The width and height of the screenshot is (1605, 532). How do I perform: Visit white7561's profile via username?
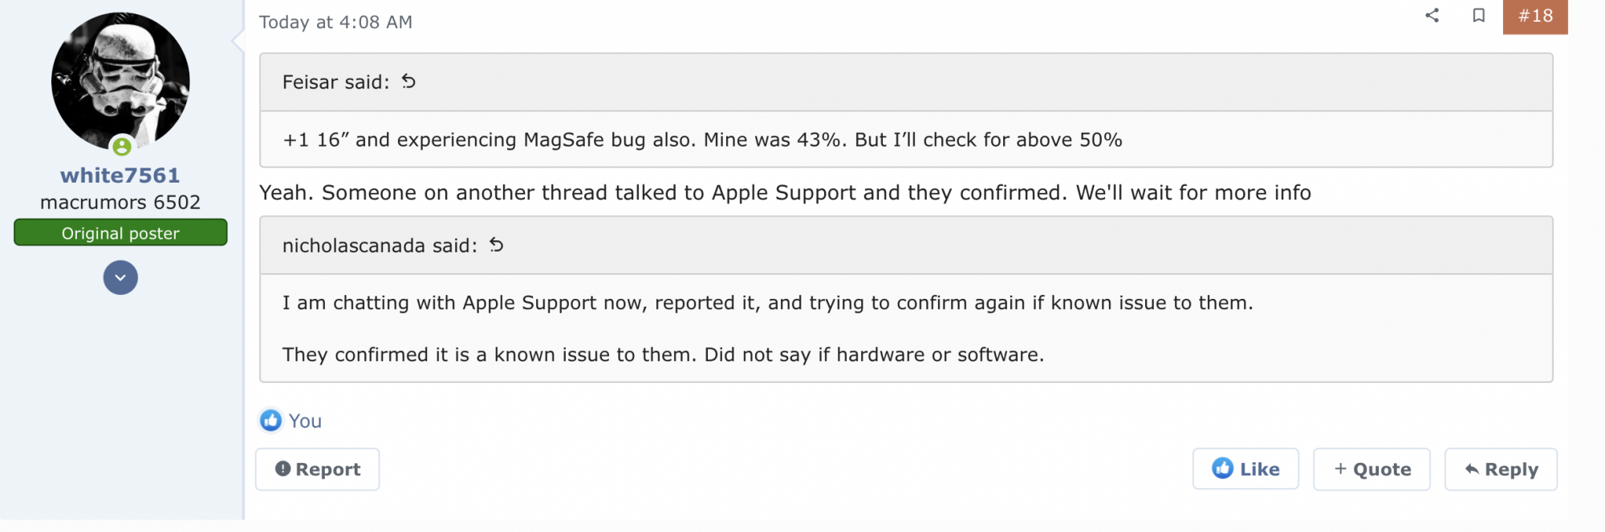click(x=120, y=175)
